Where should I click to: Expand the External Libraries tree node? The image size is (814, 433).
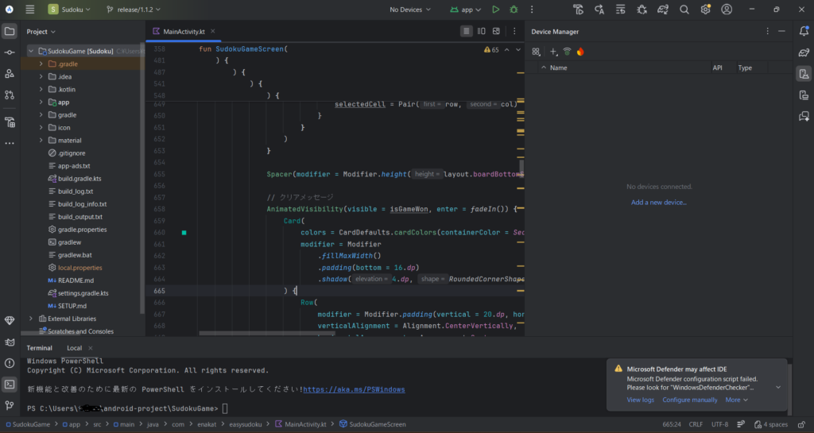tap(31, 319)
